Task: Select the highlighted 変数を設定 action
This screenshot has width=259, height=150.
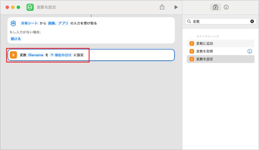Action: click(x=205, y=59)
